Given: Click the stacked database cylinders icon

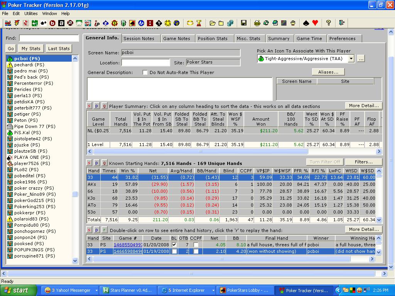Looking at the screenshot, I should click(x=230, y=23).
